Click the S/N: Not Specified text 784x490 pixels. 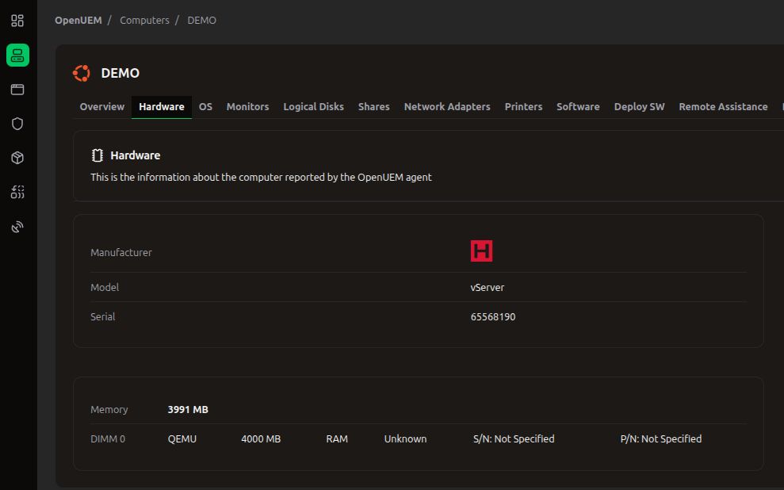[514, 439]
